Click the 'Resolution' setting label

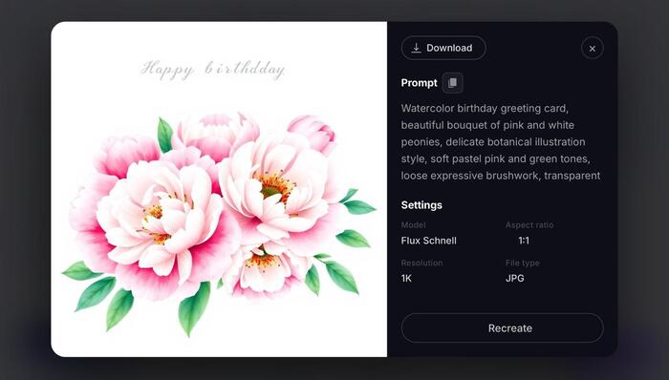[421, 263]
